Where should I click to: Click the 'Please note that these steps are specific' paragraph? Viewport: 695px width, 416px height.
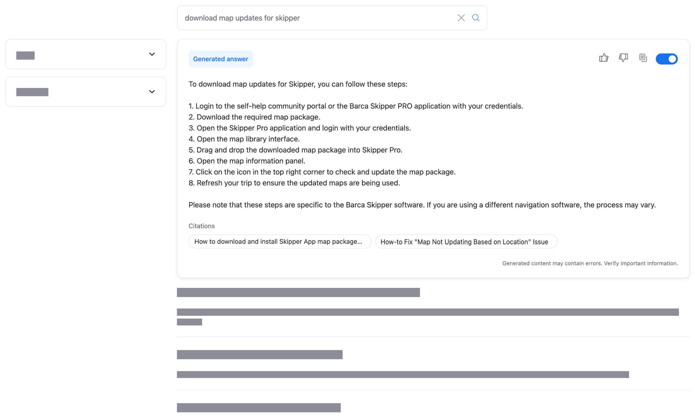pos(422,205)
